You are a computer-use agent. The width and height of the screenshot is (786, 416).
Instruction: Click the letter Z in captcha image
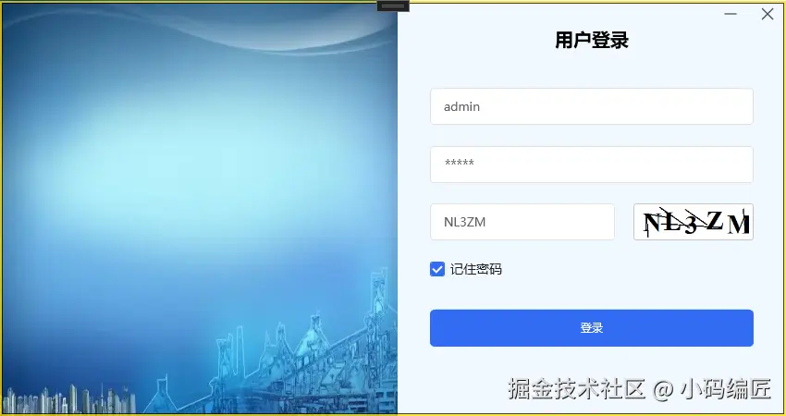click(715, 219)
